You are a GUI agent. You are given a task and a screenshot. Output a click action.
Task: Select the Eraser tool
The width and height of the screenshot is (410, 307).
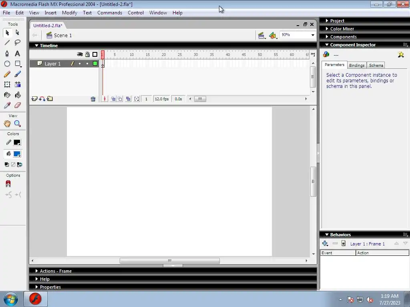click(x=18, y=105)
